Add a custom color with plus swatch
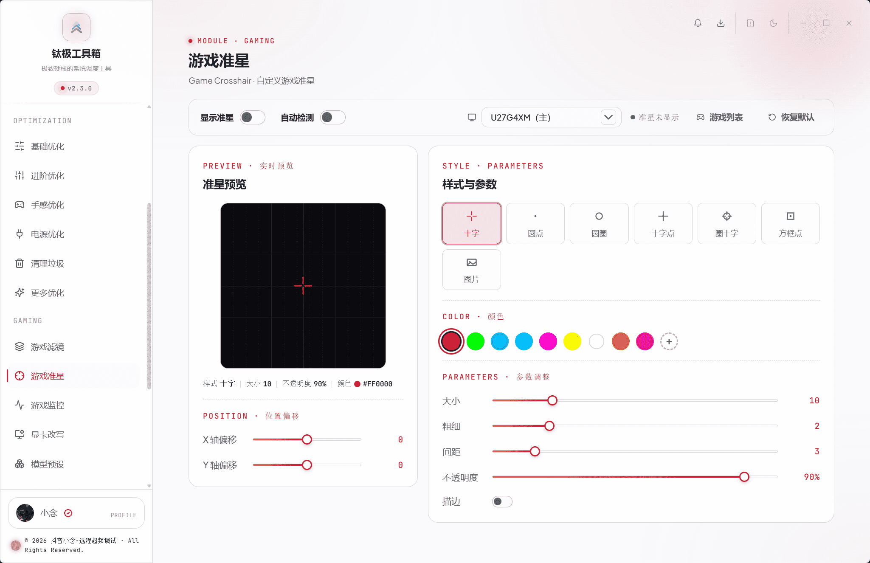 669,341
